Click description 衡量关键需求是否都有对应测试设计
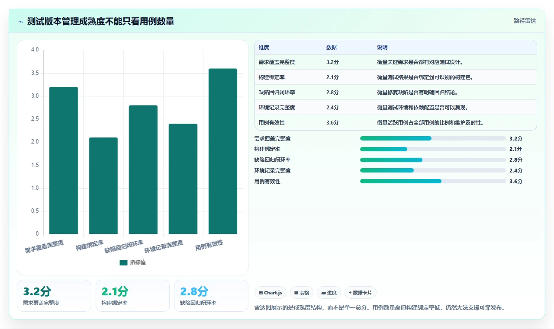Viewport: 554px width, 329px height. point(420,62)
